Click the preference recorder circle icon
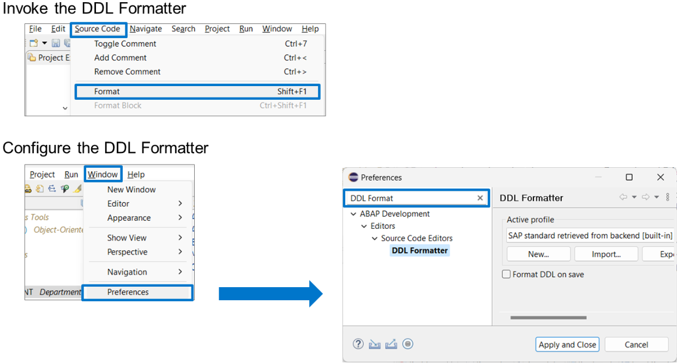 408,344
